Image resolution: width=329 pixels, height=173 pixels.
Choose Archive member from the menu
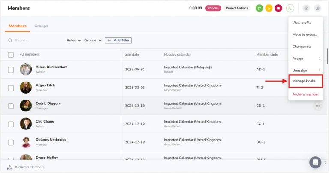coord(305,94)
